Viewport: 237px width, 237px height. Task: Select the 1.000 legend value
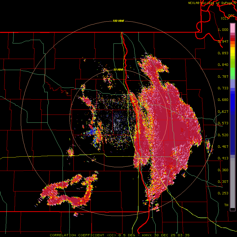pos(223,29)
